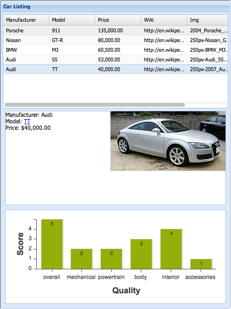Sort by the Price column header
Viewport: 231px width, 309px height.
pos(118,20)
